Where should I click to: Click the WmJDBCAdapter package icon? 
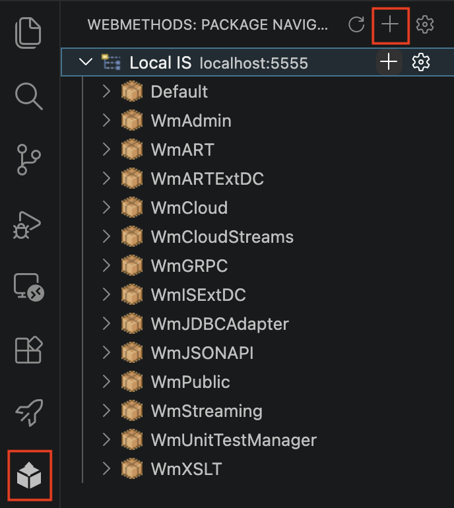(132, 323)
